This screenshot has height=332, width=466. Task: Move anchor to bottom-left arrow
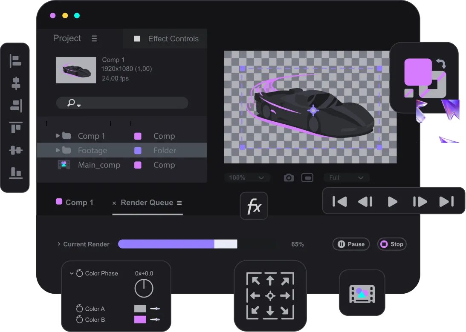(x=255, y=310)
